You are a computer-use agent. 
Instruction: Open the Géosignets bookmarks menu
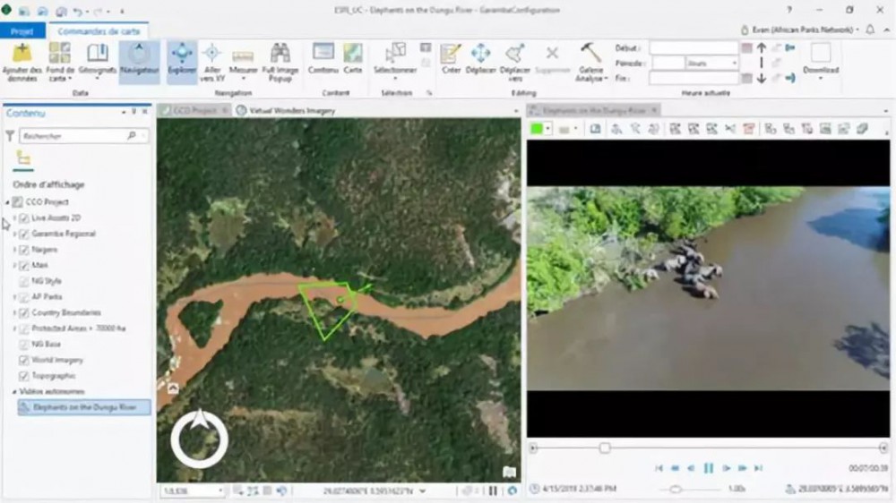click(97, 61)
